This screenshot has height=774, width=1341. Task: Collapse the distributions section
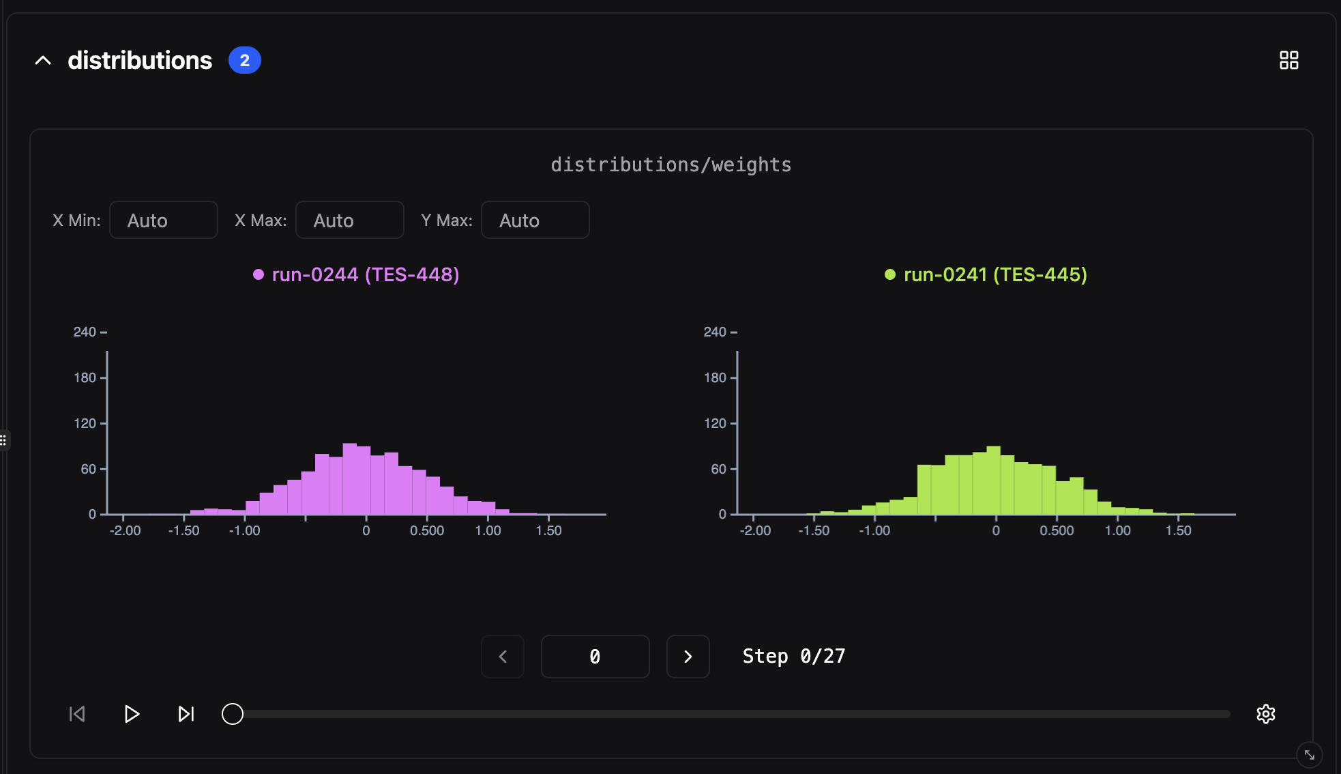click(43, 60)
